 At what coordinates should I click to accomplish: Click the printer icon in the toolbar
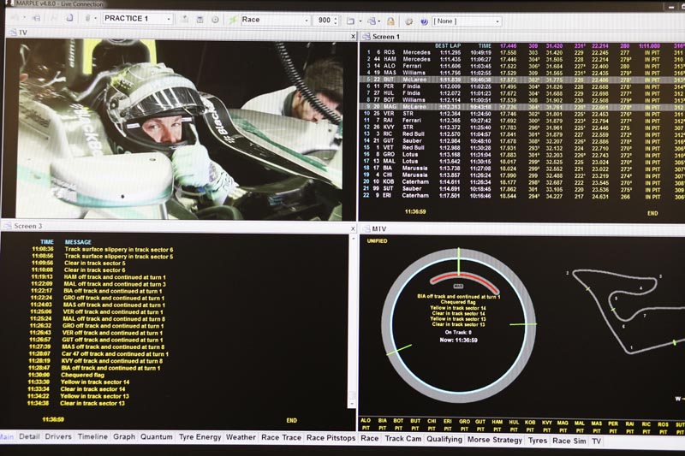pyautogui.click(x=371, y=20)
